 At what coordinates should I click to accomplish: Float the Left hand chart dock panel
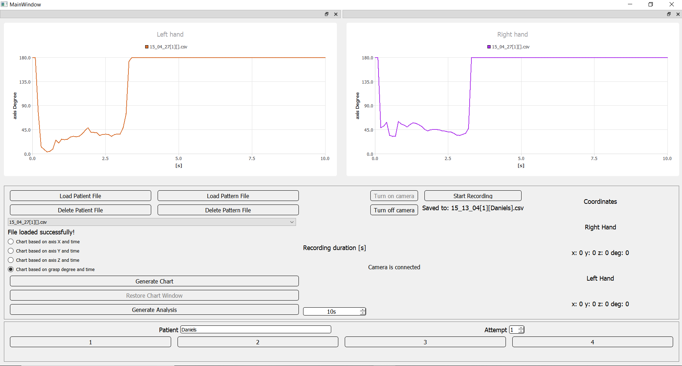(x=327, y=14)
